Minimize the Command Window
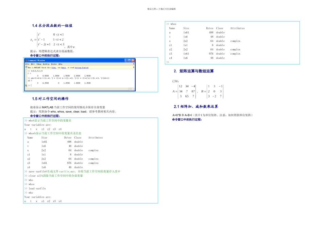Image resolution: width=323 pixels, height=229 pixels. (x=126, y=61)
